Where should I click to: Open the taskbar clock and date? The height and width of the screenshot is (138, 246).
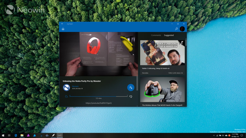pos(235,135)
